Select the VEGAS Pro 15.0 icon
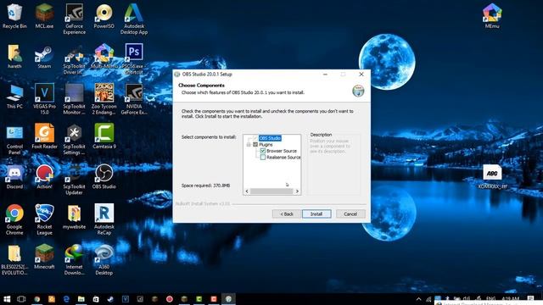 click(44, 99)
